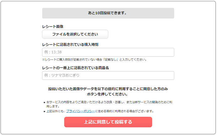This screenshot has width=217, height=135.
Task: Focus the purchase time field (例：13:38)
Action: click(x=108, y=52)
